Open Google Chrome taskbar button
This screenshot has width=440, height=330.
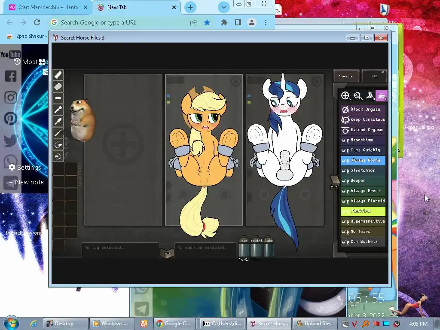pyautogui.click(x=174, y=324)
